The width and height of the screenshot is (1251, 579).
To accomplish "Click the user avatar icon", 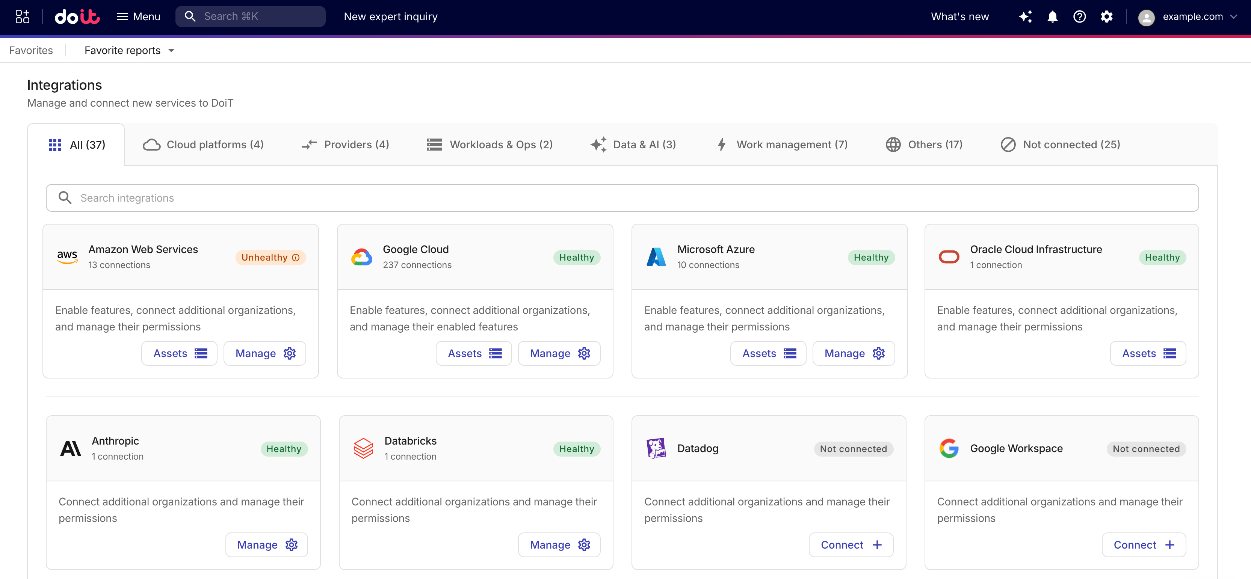I will coord(1146,18).
